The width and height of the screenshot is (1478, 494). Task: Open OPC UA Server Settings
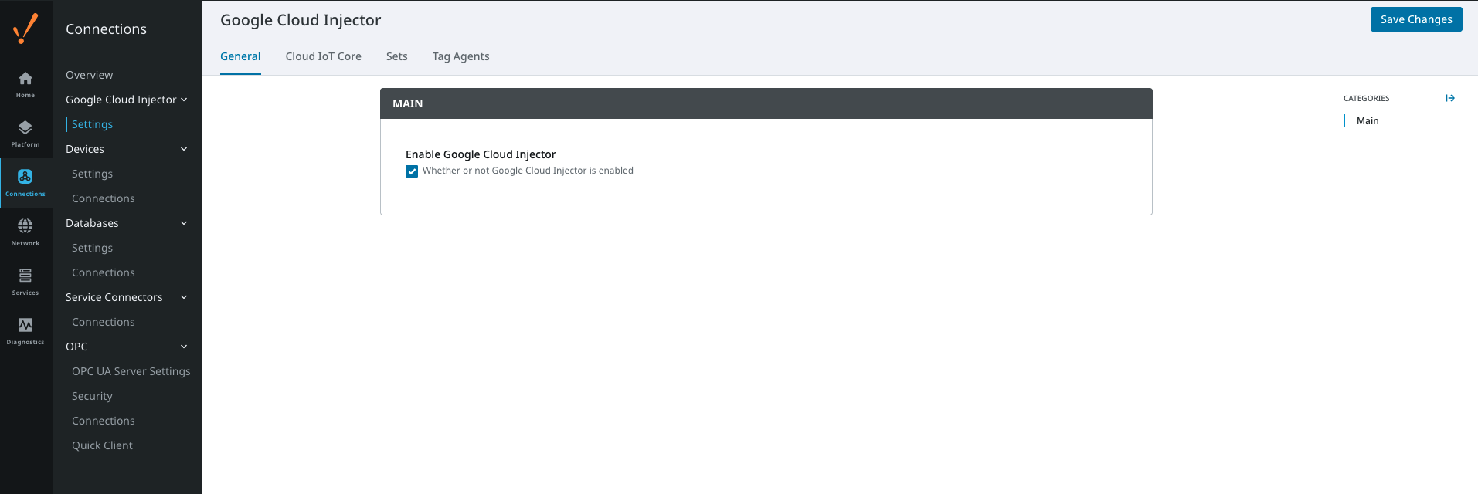coord(131,371)
